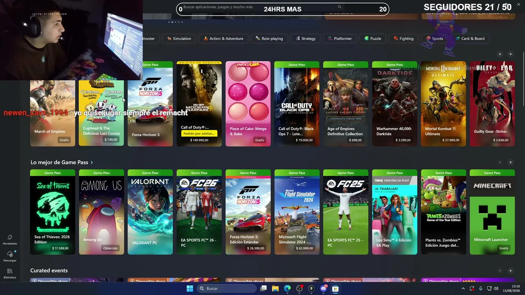Open the Windows Start menu
This screenshot has width=525, height=295.
pyautogui.click(x=189, y=288)
